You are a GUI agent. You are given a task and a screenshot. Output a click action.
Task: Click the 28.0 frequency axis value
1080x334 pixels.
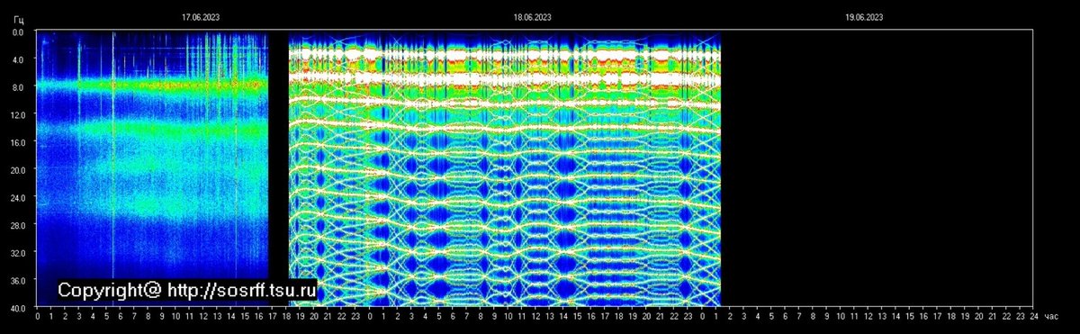tap(18, 225)
